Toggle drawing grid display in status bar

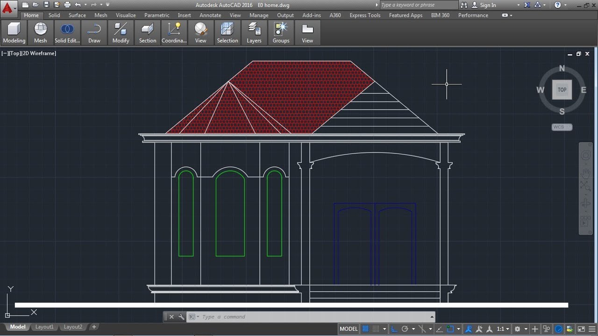366,329
